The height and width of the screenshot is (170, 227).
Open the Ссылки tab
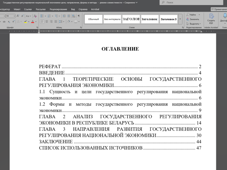[x=28, y=9]
